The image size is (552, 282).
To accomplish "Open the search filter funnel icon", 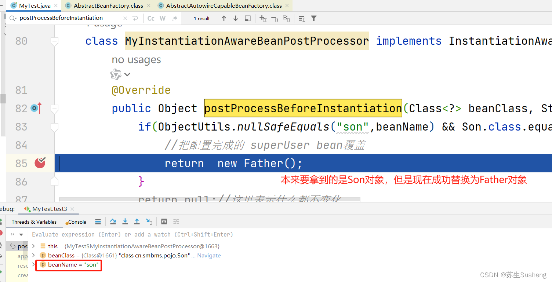I will tap(314, 18).
